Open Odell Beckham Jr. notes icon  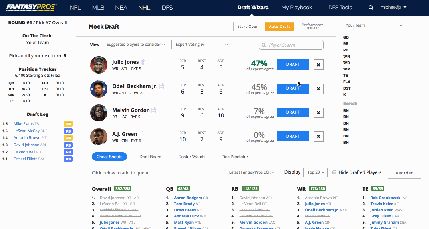[x=162, y=86]
